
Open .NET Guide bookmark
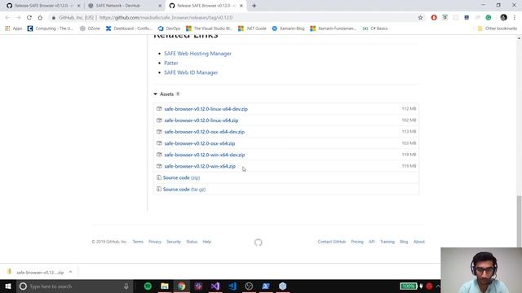[x=252, y=28]
